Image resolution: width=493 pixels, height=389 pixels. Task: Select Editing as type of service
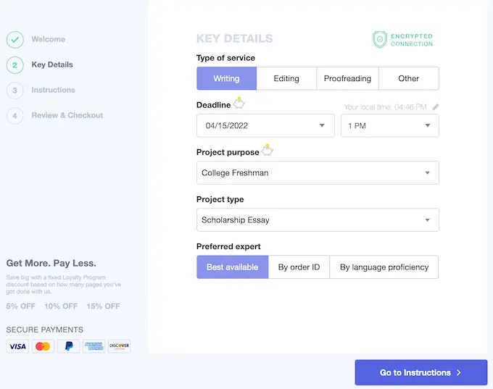point(286,78)
